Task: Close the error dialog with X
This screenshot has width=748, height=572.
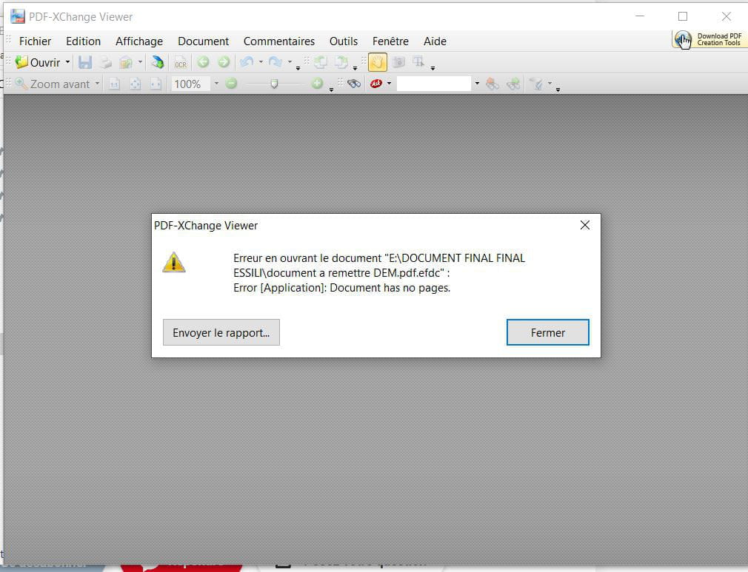Action: (585, 225)
